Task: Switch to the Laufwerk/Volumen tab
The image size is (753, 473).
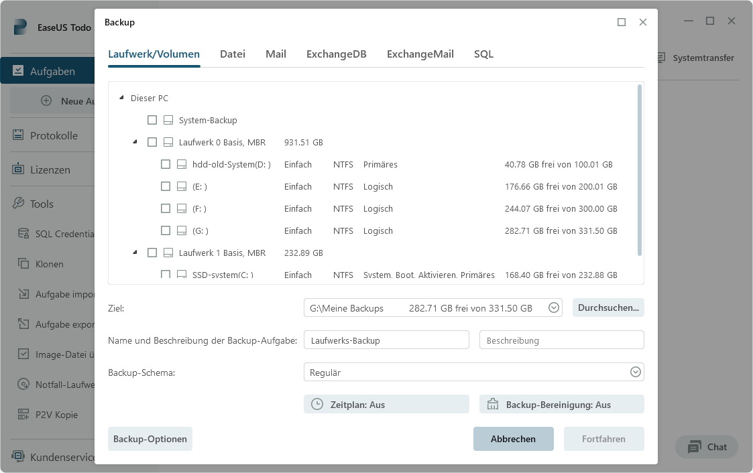Action: pyautogui.click(x=154, y=54)
